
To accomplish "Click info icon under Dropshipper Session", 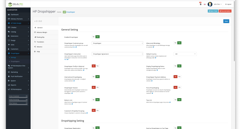I will click(x=72, y=93).
